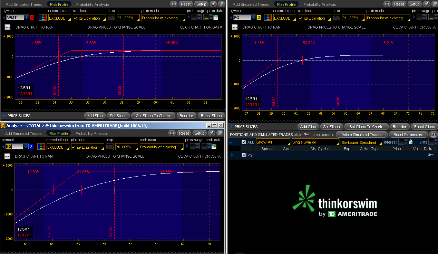The width and height of the screenshot is (438, 254).
Task: Open the KO symbol dropdown
Action: 26,147
